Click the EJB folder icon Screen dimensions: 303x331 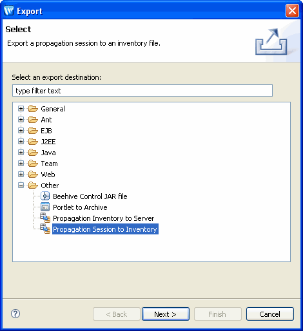pyautogui.click(x=33, y=131)
